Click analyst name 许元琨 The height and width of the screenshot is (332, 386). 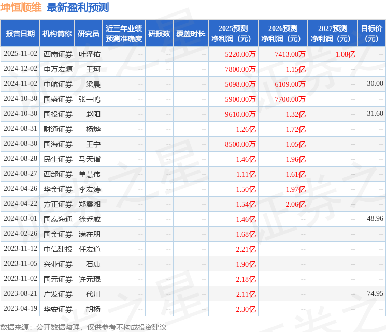[89, 279]
